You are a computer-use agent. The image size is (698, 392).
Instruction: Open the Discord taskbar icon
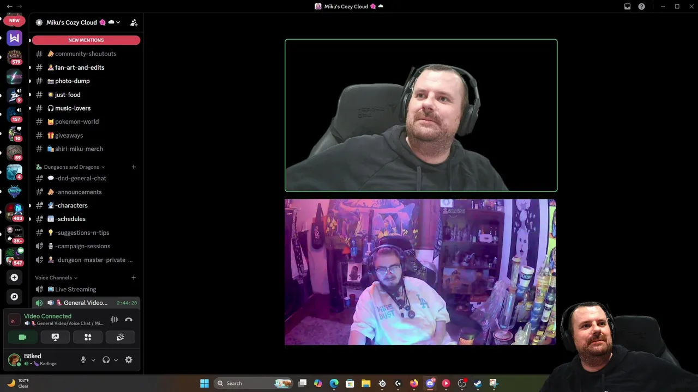click(430, 383)
